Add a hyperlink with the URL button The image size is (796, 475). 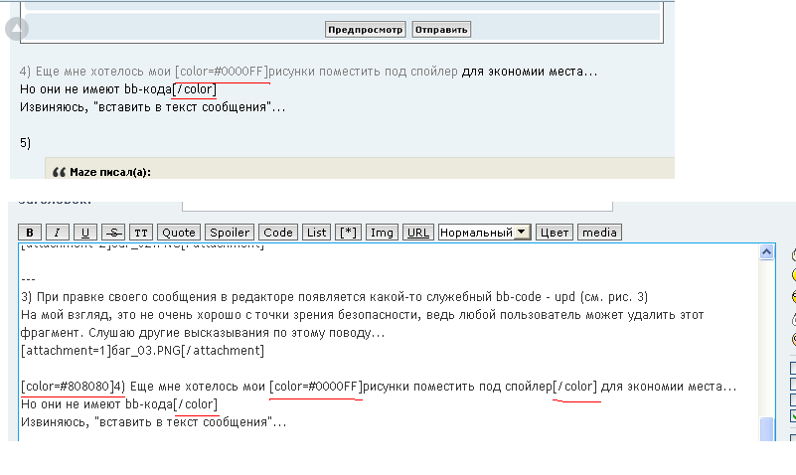418,233
